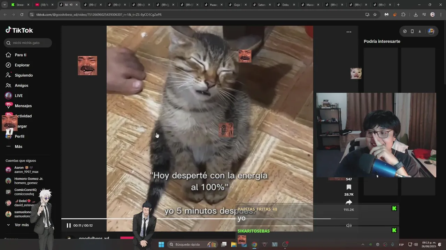Image resolution: width=446 pixels, height=250 pixels.
Task: Open the Chrome tab search dropdown arrow
Action: tap(4, 5)
